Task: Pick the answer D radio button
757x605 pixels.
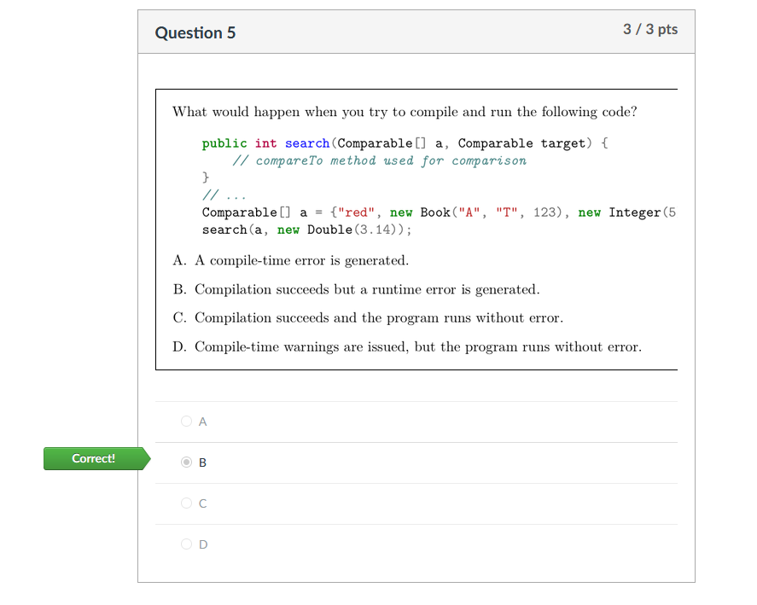Action: click(187, 544)
